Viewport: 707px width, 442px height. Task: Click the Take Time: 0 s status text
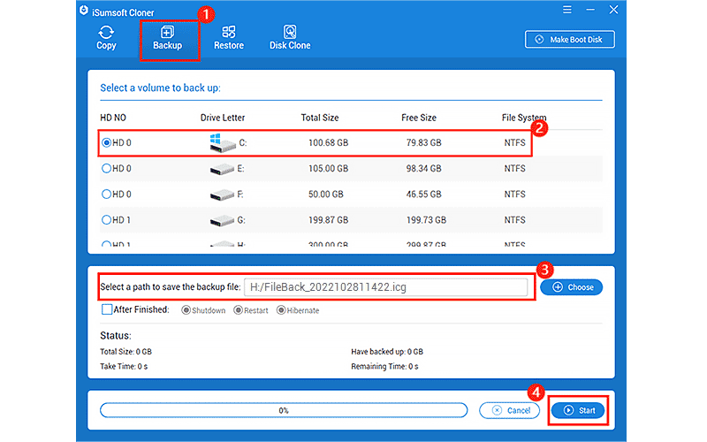124,366
